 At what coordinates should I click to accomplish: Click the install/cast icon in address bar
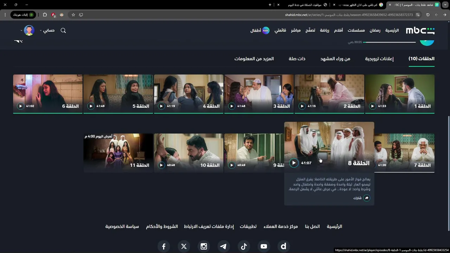pos(81,15)
